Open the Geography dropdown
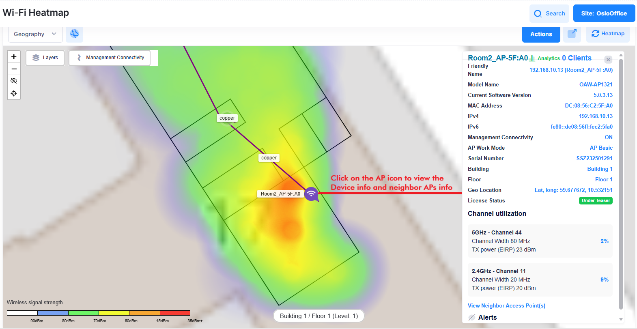The image size is (637, 329). point(35,34)
